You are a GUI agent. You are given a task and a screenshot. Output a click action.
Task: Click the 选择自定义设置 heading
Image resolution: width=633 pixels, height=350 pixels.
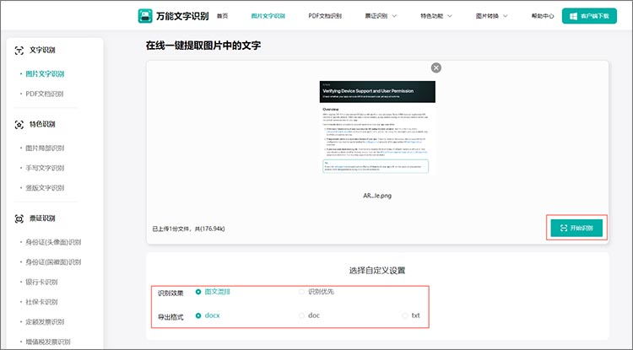(x=377, y=270)
